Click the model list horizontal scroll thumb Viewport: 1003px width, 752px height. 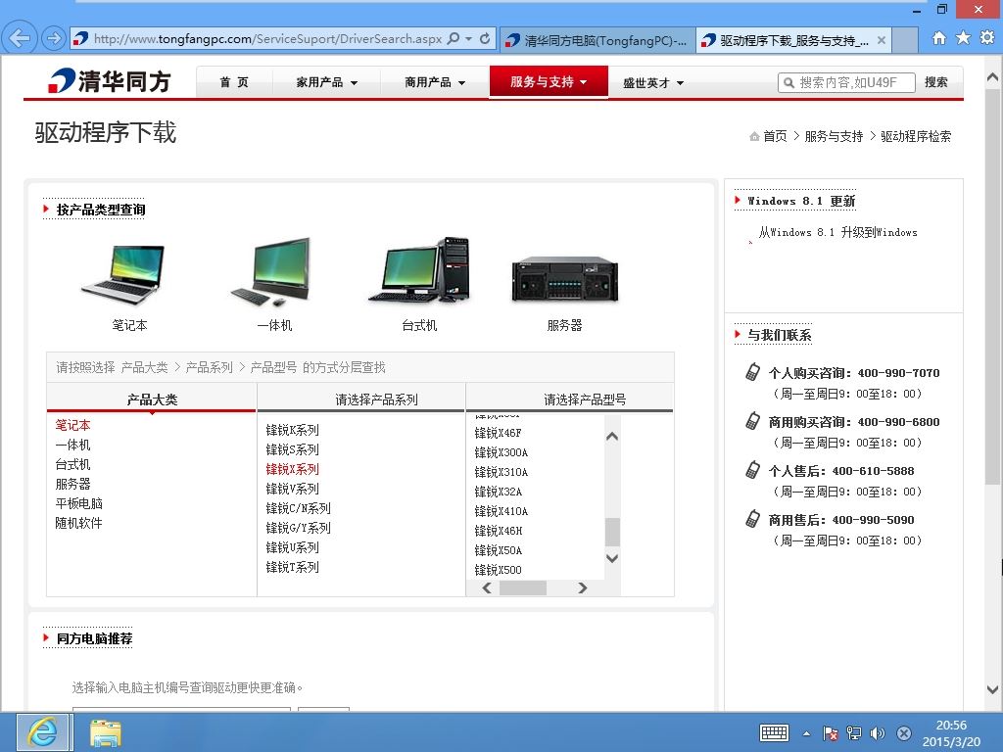[x=523, y=587]
